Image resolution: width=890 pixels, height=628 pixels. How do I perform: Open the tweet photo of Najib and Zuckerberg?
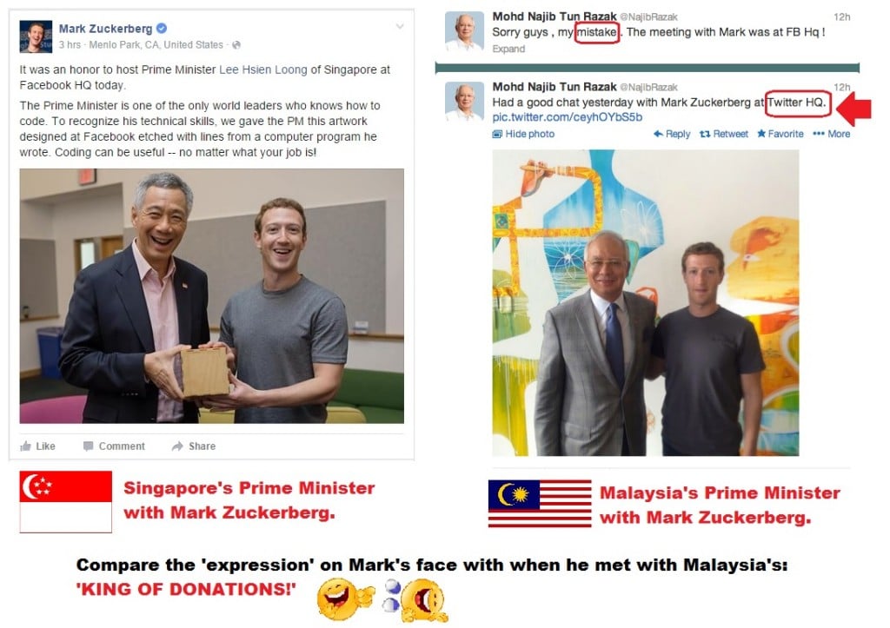pyautogui.click(x=646, y=303)
